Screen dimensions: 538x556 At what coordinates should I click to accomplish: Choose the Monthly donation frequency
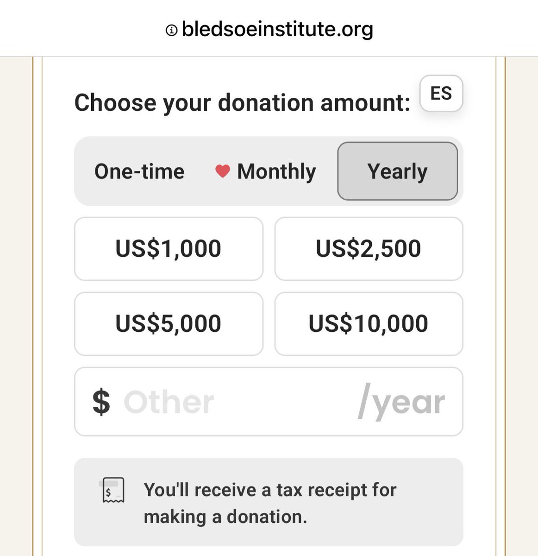tap(266, 171)
